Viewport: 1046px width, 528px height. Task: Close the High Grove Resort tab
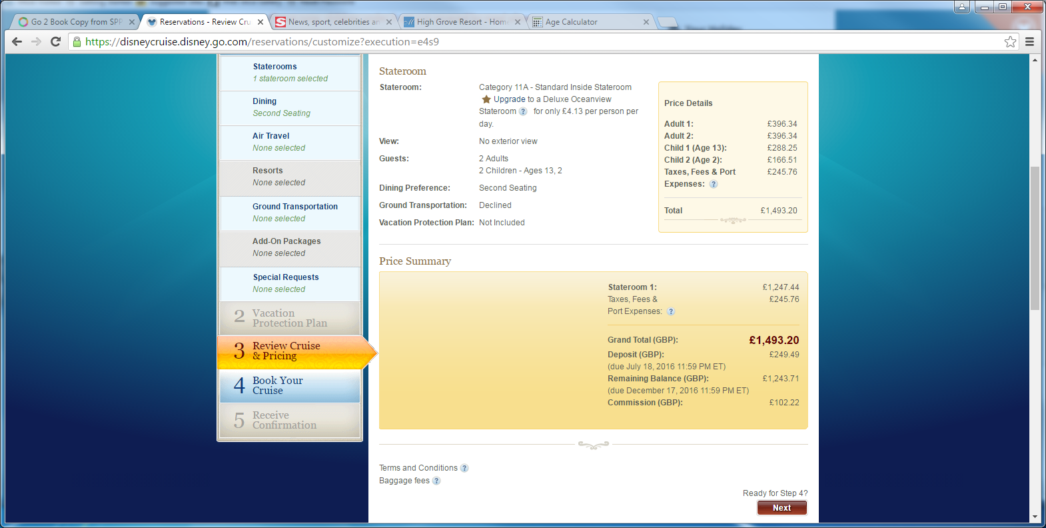(518, 22)
